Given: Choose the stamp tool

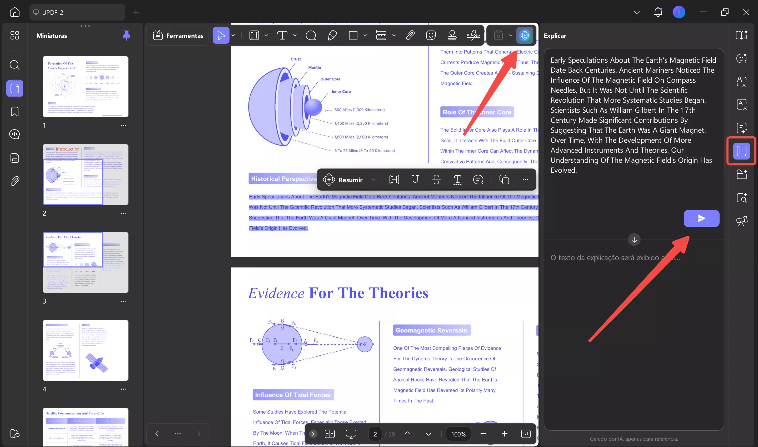Looking at the screenshot, I should coord(452,36).
